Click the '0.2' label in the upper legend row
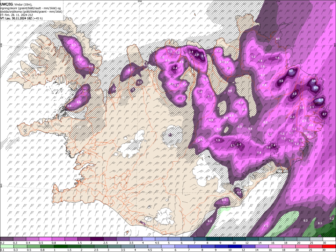Screen dimensions: 336x252 point(2,243)
